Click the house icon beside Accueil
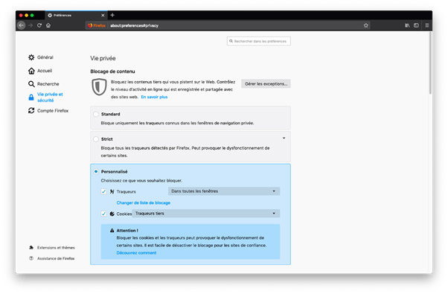This screenshot has height=294, width=448. (31, 71)
